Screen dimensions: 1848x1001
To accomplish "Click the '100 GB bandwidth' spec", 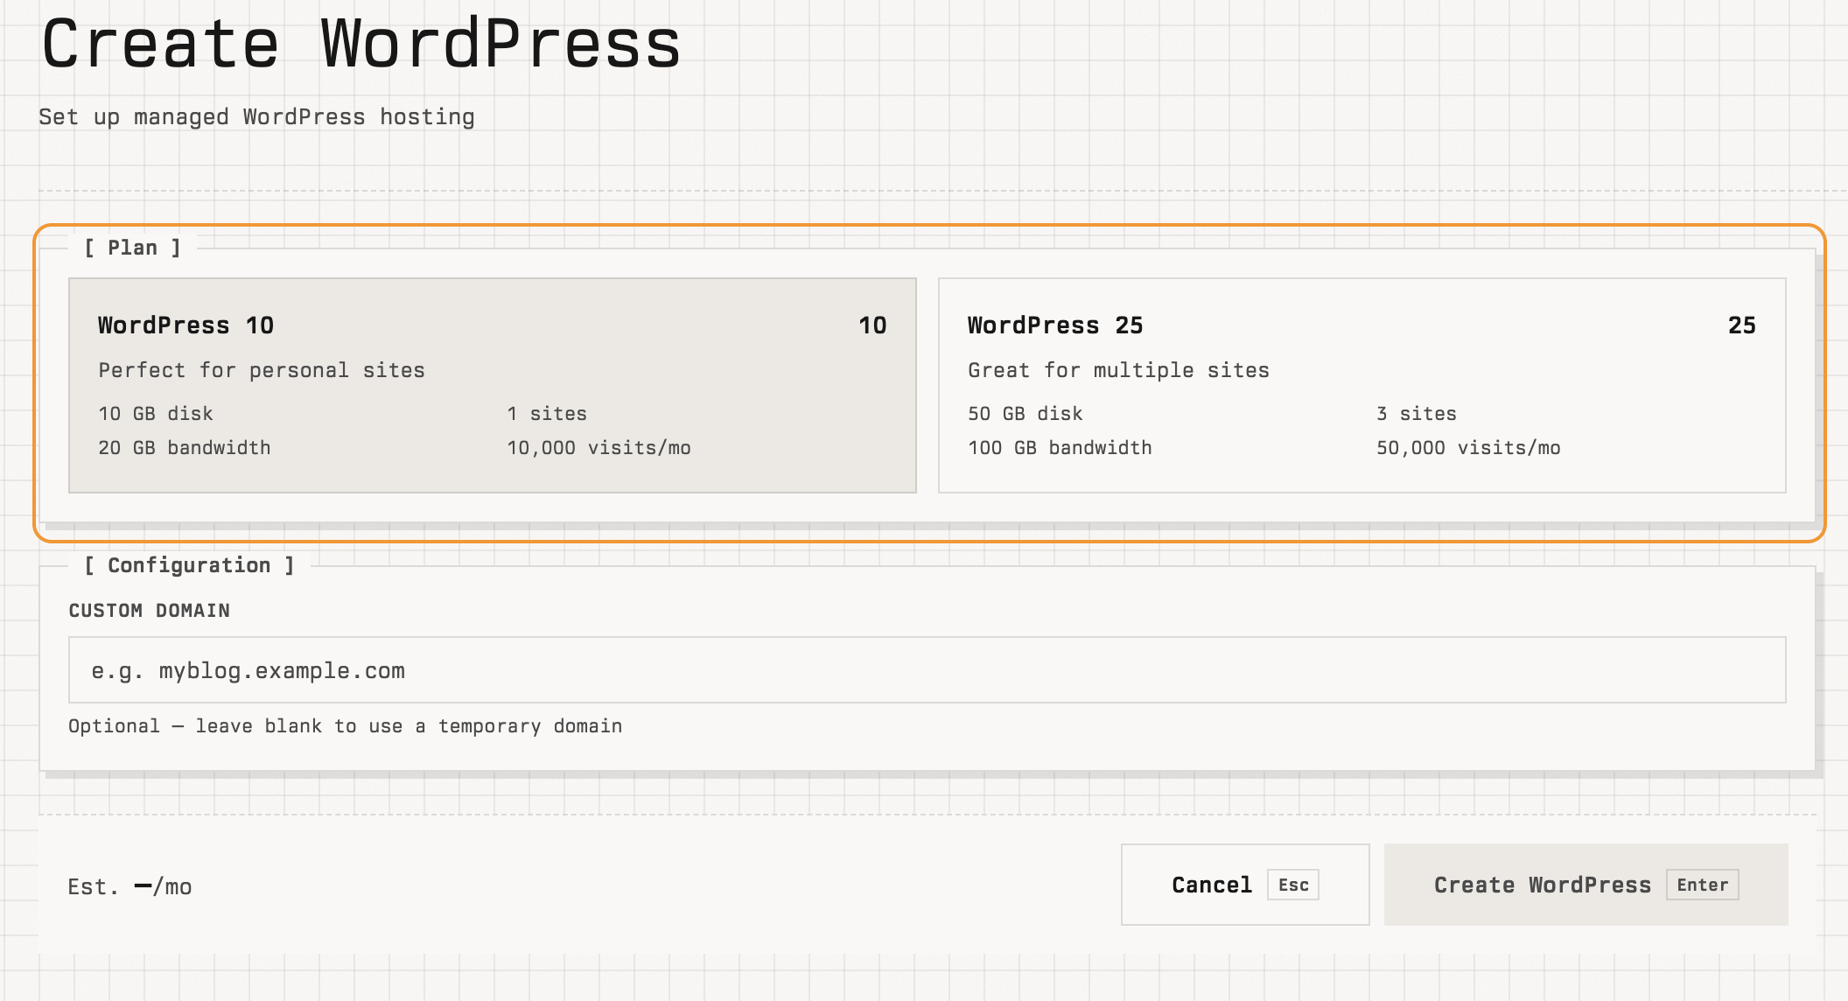I will click(1060, 447).
